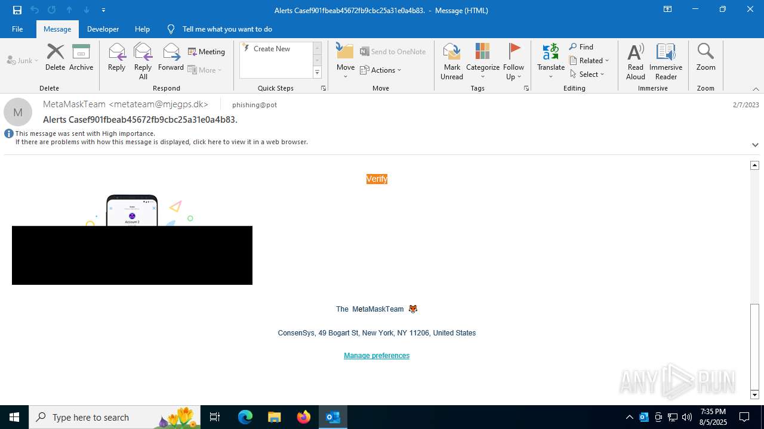Image resolution: width=764 pixels, height=429 pixels.
Task: Open Ribbon Display Options
Action: tap(667, 10)
